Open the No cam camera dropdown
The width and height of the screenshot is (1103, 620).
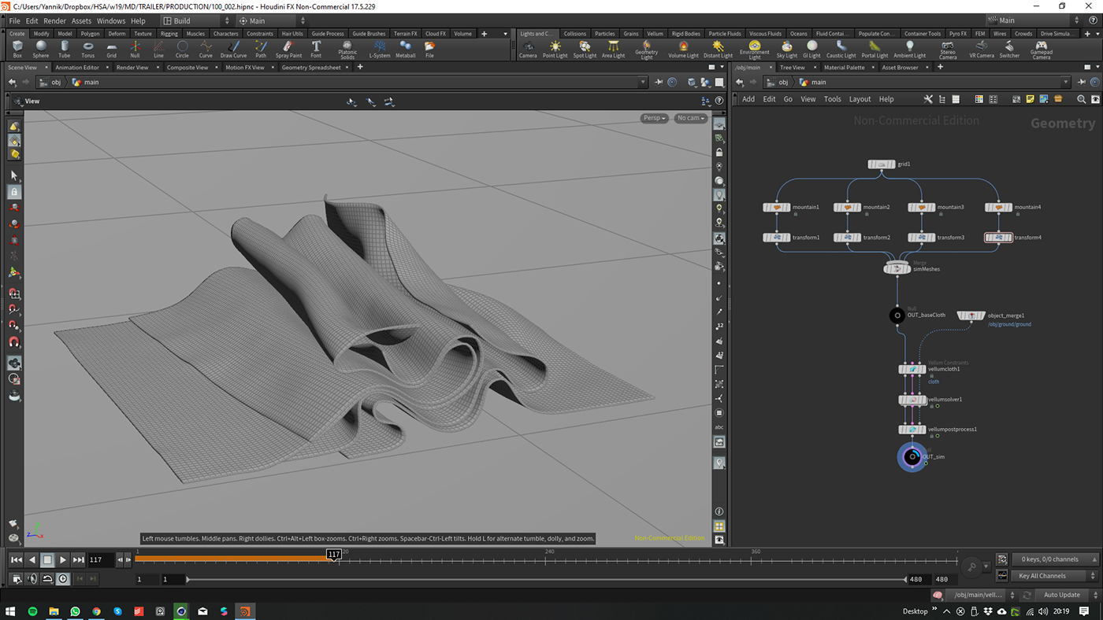(690, 118)
